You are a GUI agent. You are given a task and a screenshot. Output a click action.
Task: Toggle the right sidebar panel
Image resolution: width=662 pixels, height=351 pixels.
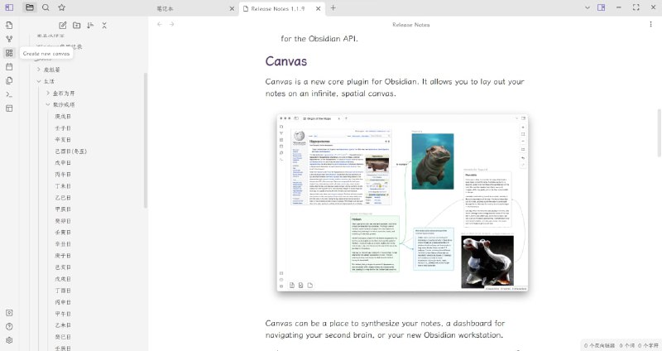point(602,7)
